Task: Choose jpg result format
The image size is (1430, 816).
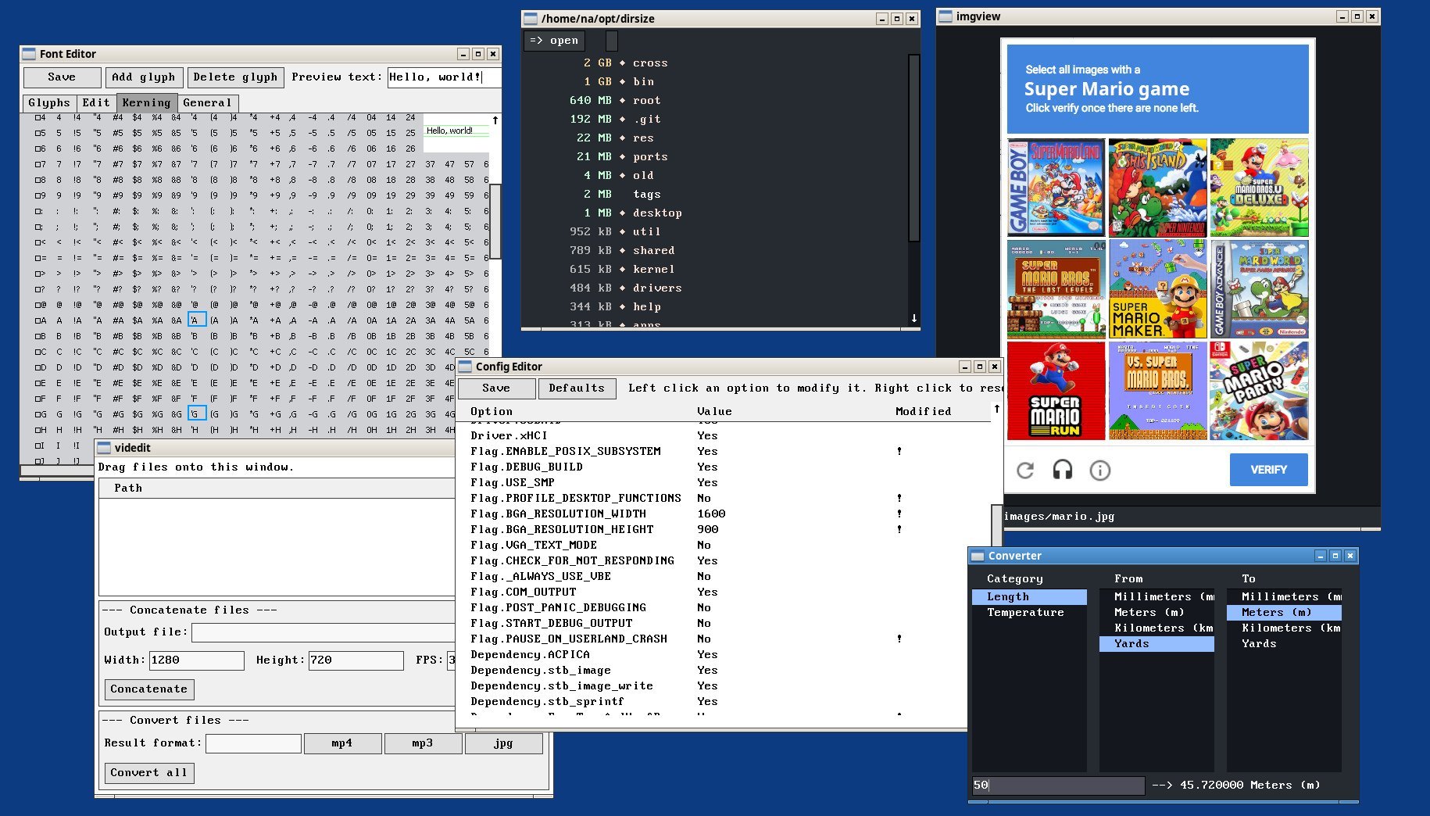Action: click(504, 743)
